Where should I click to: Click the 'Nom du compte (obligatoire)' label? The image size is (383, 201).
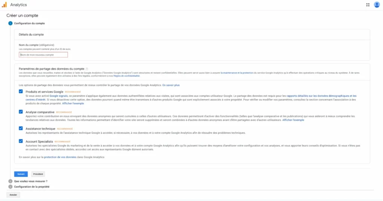click(36, 45)
